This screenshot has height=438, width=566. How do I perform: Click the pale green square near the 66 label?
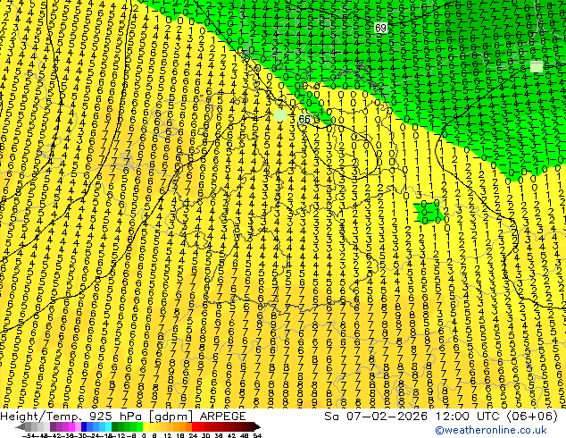point(280,115)
